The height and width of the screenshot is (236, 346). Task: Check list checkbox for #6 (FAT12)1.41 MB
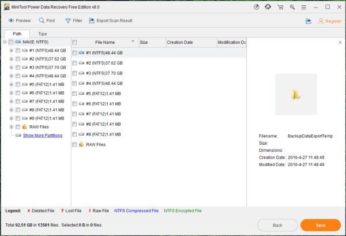74,104
